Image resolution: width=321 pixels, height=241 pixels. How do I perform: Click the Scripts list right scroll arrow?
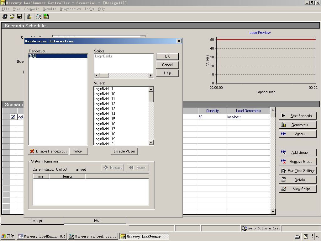(151, 75)
